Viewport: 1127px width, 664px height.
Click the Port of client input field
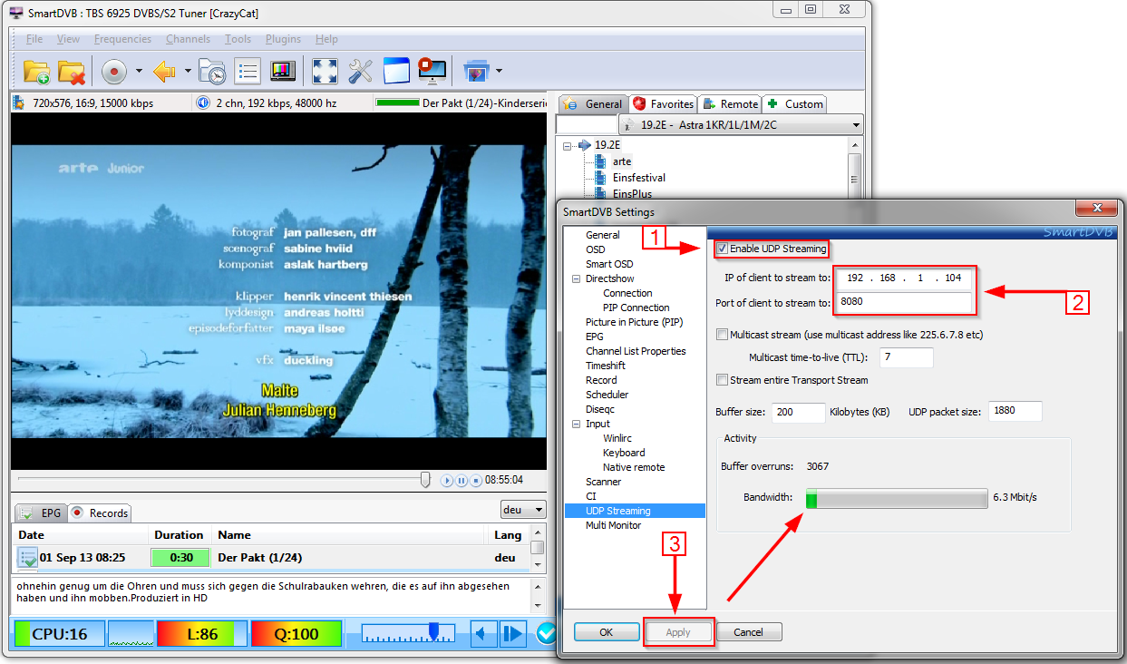(904, 303)
